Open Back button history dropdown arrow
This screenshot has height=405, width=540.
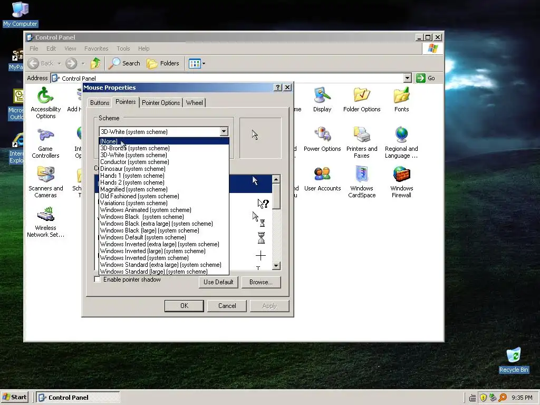(59, 63)
